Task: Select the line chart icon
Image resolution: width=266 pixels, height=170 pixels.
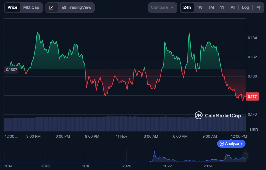Action: [x=52, y=8]
